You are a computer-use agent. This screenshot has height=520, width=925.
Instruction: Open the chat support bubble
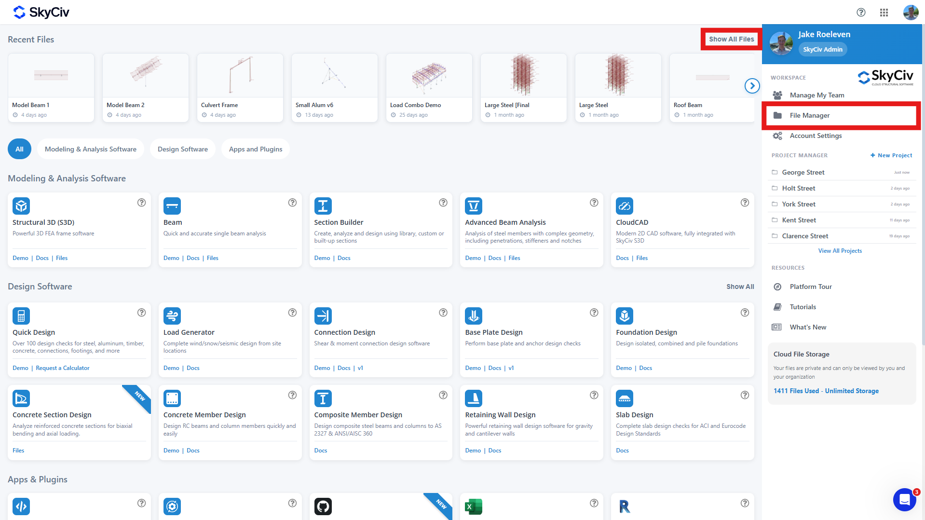905,499
